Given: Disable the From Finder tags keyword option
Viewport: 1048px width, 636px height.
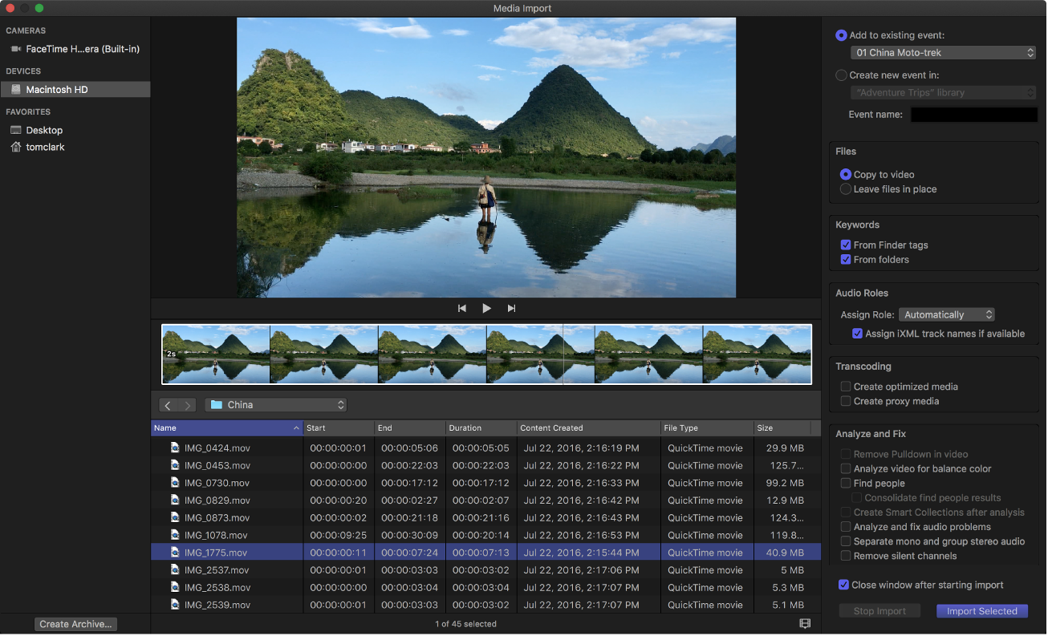Looking at the screenshot, I should pos(845,245).
